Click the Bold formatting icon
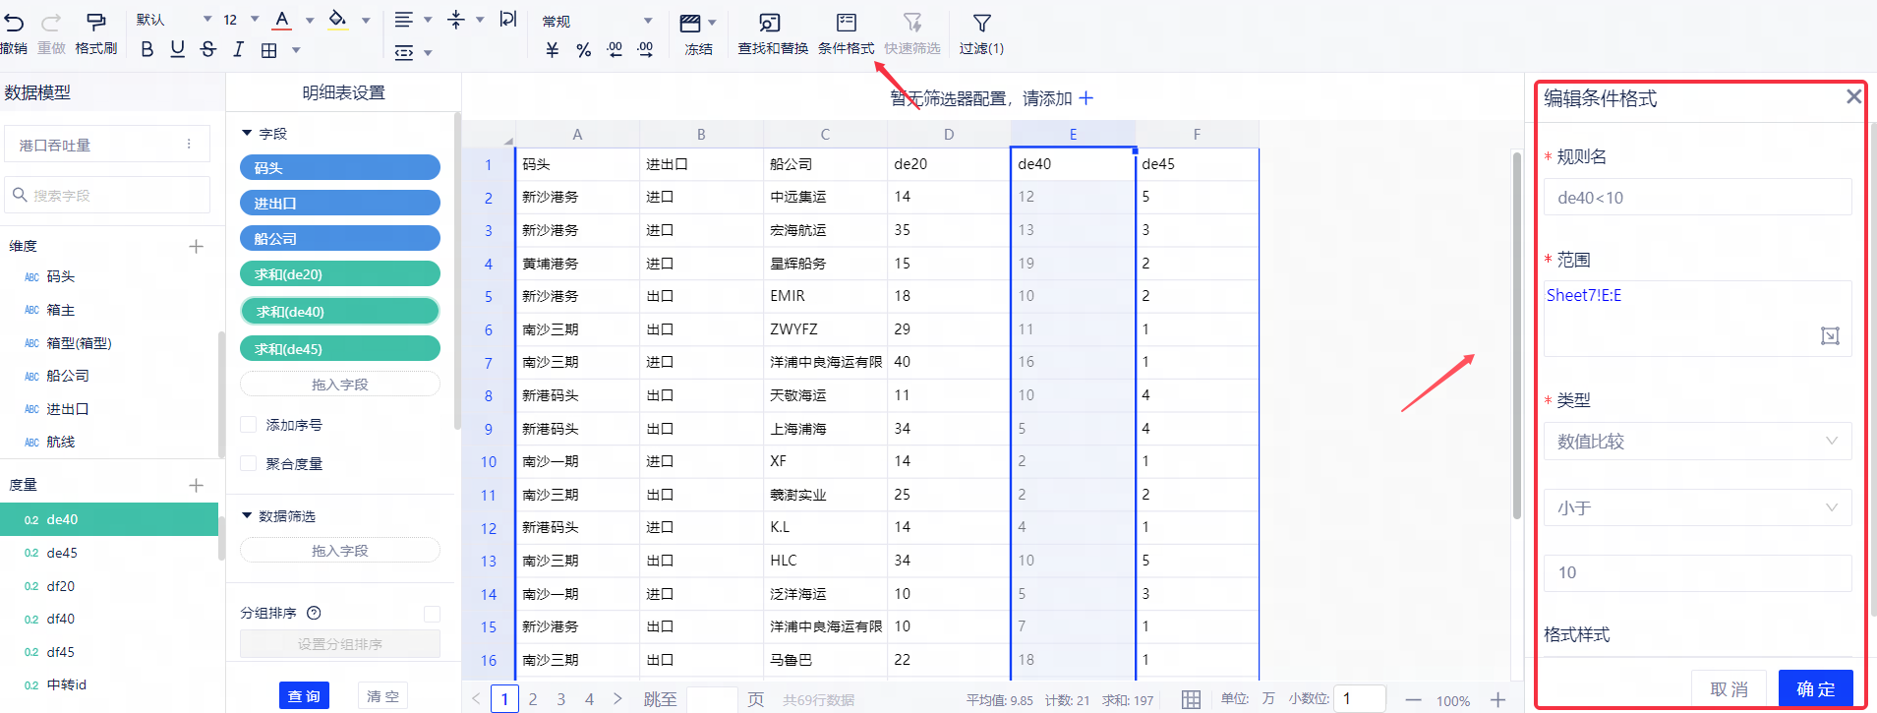The width and height of the screenshot is (1877, 713). coord(147,49)
